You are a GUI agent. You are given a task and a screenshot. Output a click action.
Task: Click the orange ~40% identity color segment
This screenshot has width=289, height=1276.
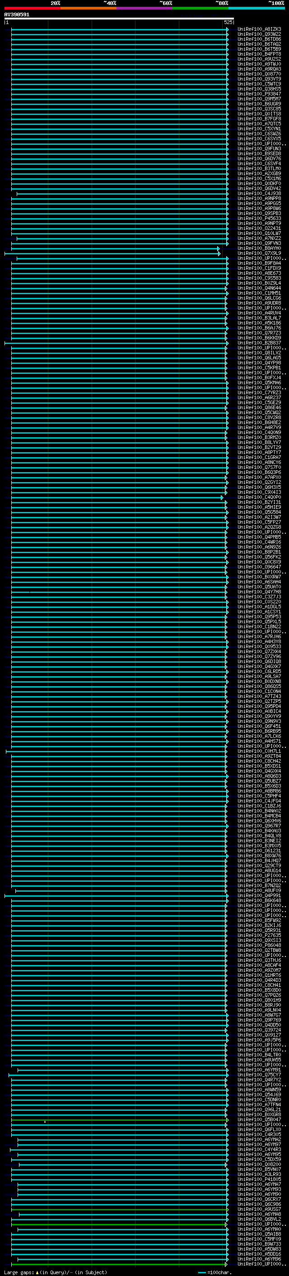[x=89, y=8]
